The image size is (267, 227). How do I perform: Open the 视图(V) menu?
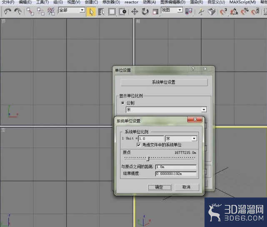[74, 2]
